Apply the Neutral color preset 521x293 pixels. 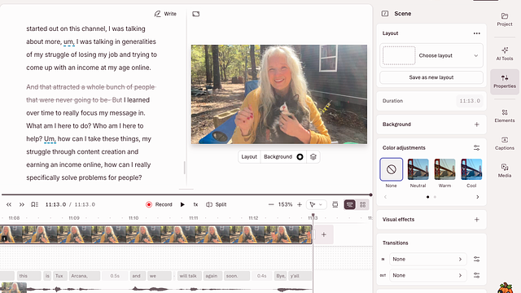[x=418, y=169]
